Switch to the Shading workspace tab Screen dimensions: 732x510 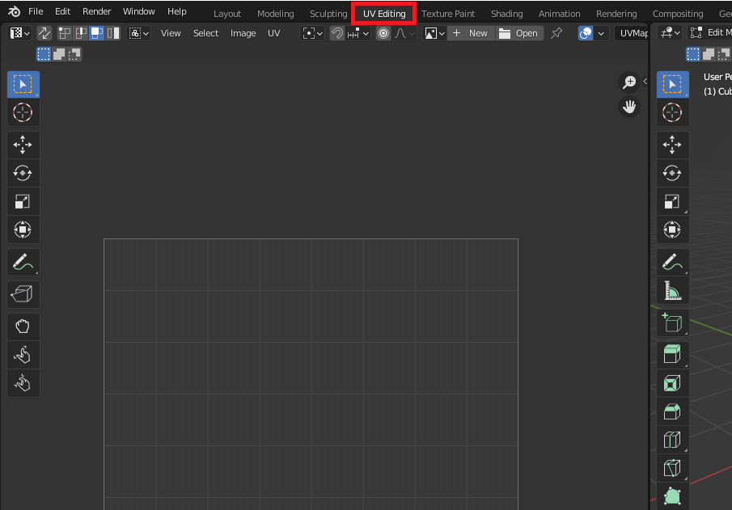click(507, 13)
